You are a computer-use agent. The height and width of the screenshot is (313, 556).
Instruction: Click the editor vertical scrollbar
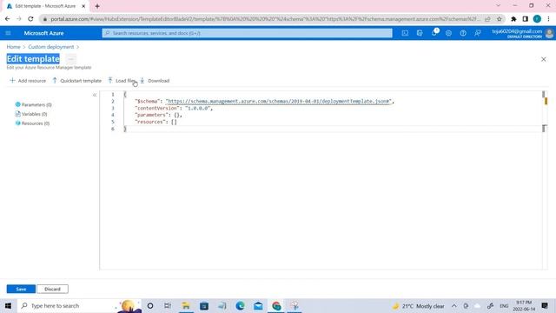click(x=545, y=180)
